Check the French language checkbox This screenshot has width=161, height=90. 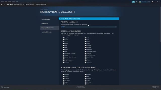click(x=63, y=43)
